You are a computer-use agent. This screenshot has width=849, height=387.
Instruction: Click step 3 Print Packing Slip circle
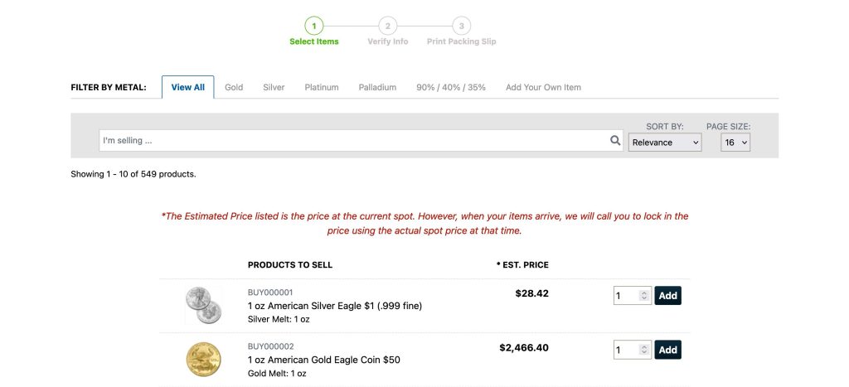(461, 26)
